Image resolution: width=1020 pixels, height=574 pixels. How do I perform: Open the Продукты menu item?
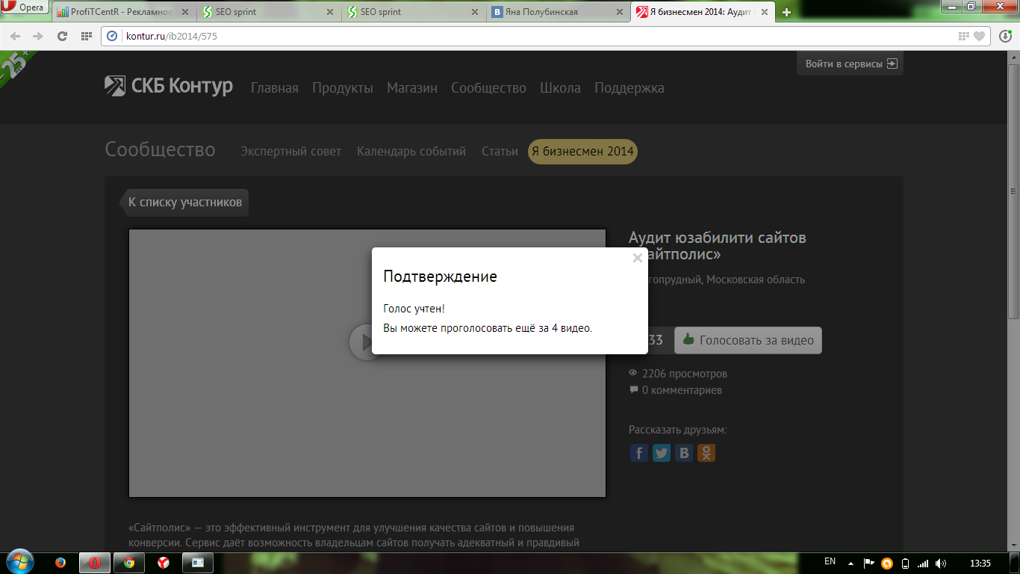343,88
